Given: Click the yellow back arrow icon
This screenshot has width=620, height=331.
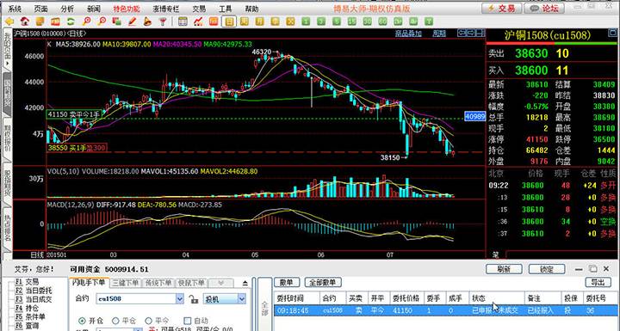Looking at the screenshot, I should point(9,21).
